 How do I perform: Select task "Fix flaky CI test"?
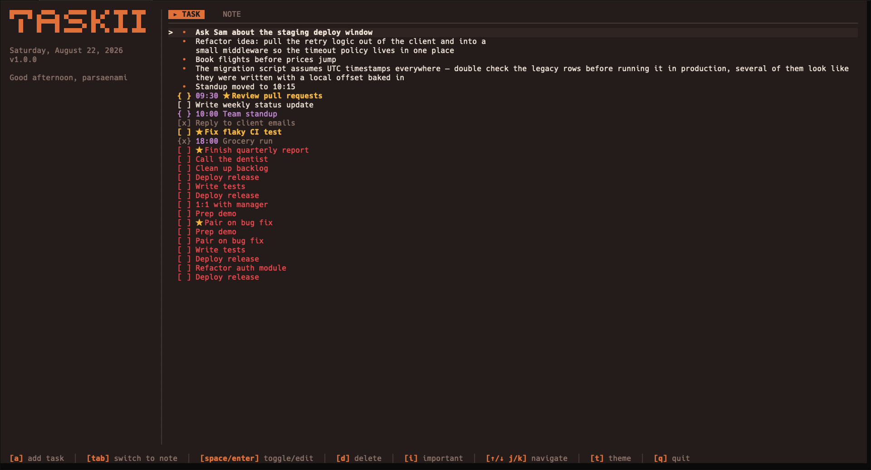(243, 132)
